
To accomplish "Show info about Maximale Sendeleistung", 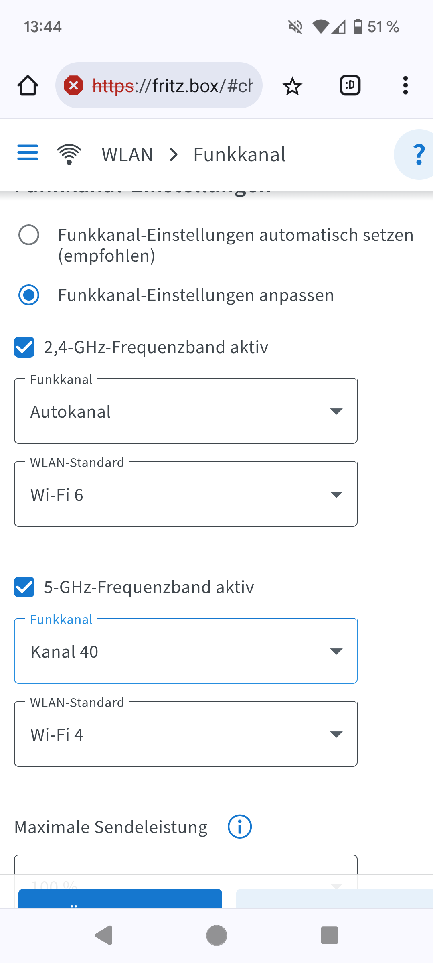I will (239, 827).
